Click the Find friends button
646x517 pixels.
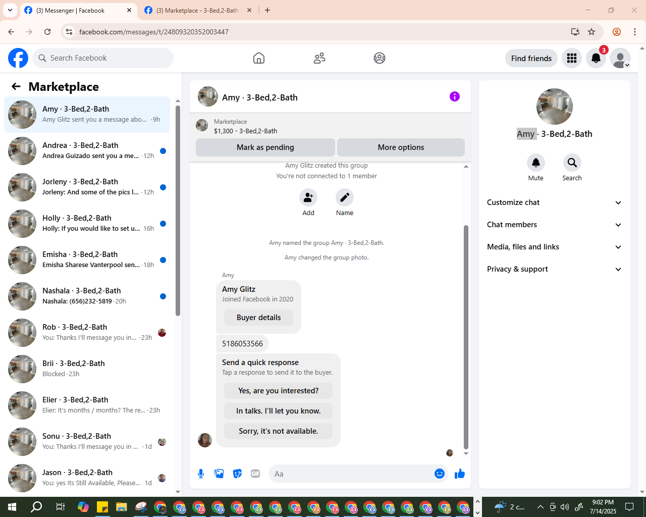pos(531,58)
